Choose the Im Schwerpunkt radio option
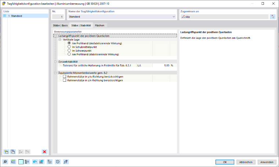Screen dimensions: 279x167 [69, 51]
